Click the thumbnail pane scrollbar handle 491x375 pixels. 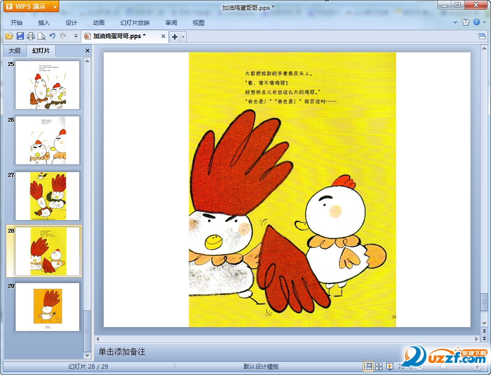[x=87, y=331]
